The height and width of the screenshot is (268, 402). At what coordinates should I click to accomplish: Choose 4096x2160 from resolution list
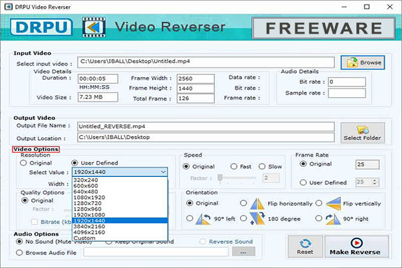pos(120,232)
